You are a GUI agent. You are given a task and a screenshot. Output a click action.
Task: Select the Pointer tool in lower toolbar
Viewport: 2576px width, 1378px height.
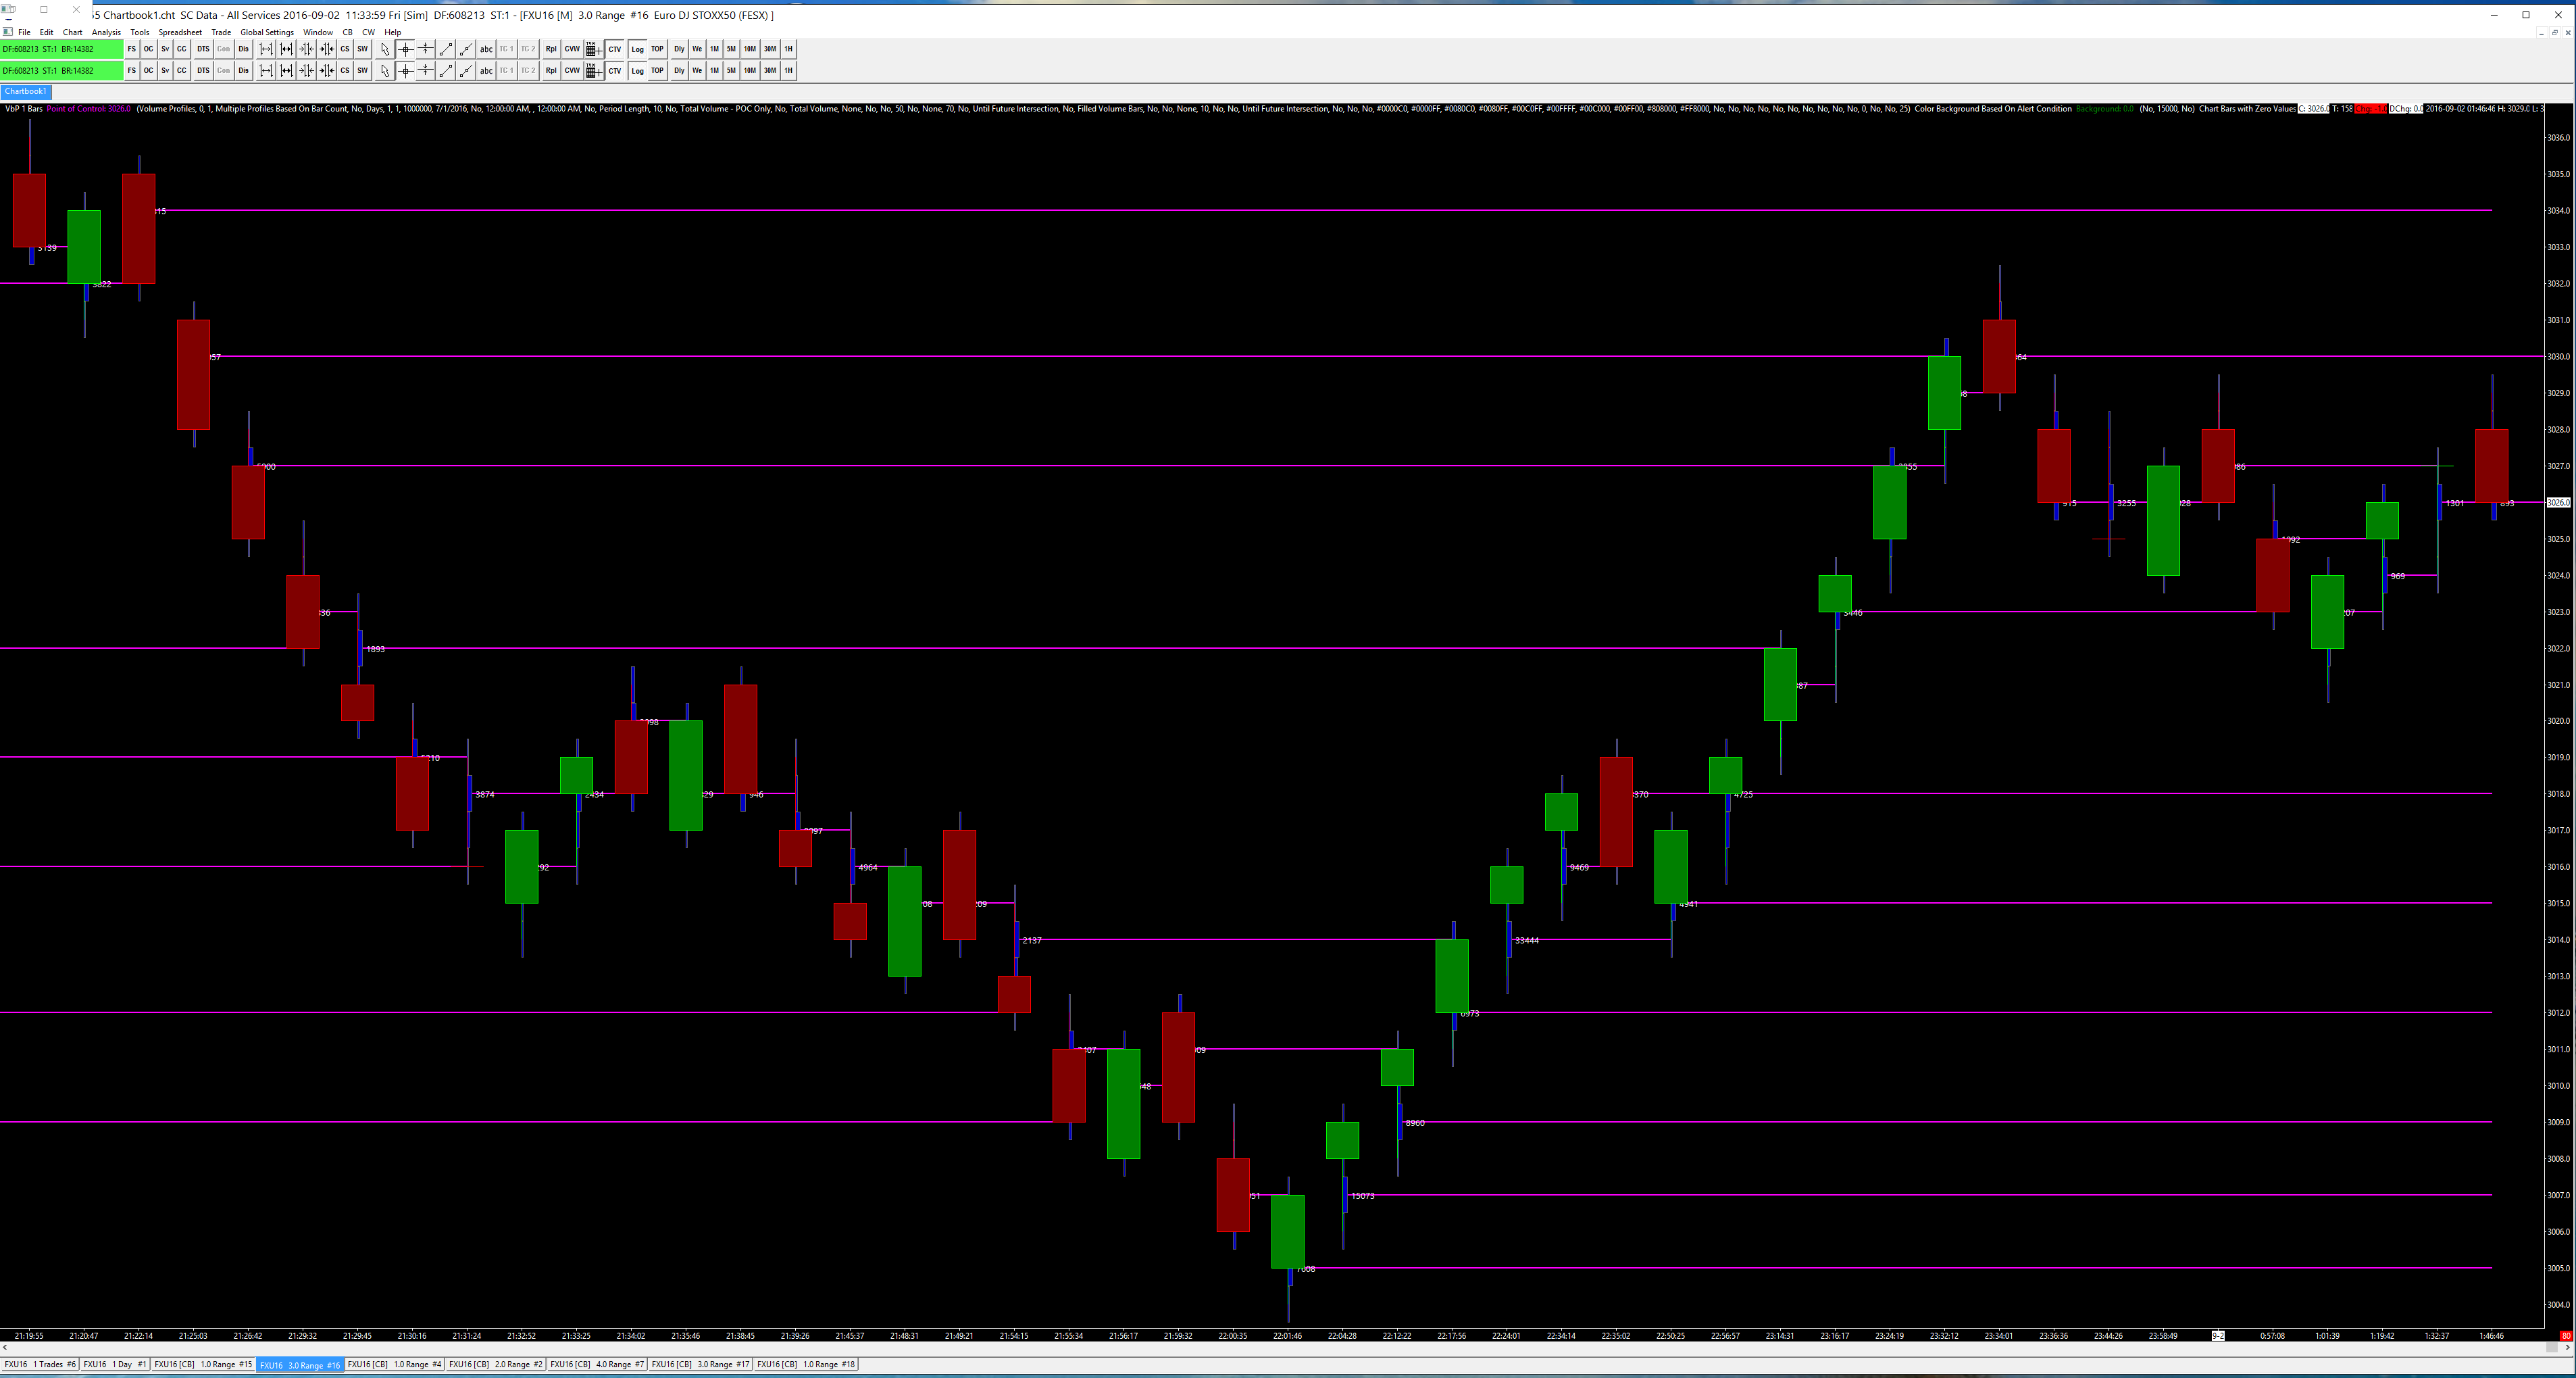pos(385,71)
